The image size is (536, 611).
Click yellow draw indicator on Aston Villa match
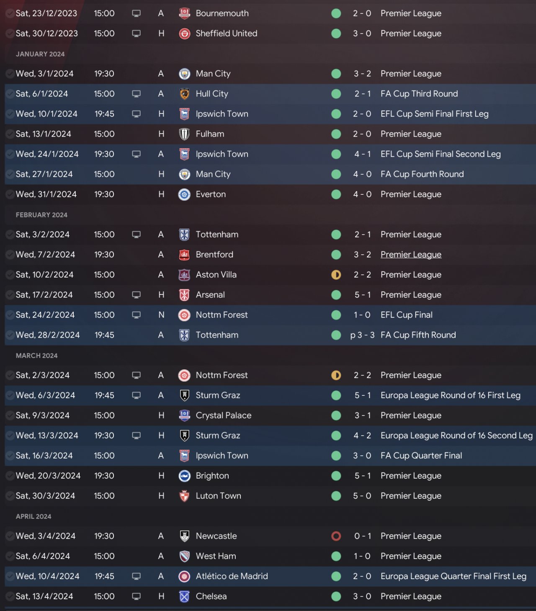[x=336, y=275]
